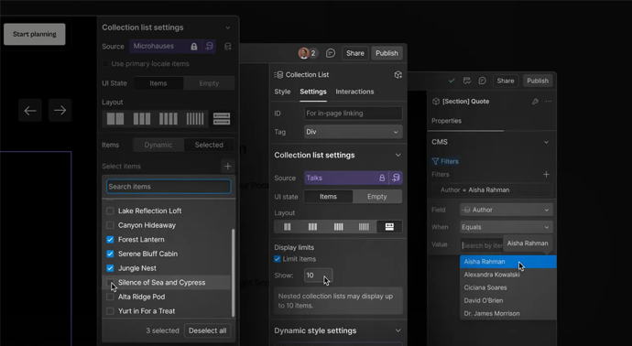Click Share in the [Section] Quote window
The width and height of the screenshot is (632, 346).
point(505,81)
